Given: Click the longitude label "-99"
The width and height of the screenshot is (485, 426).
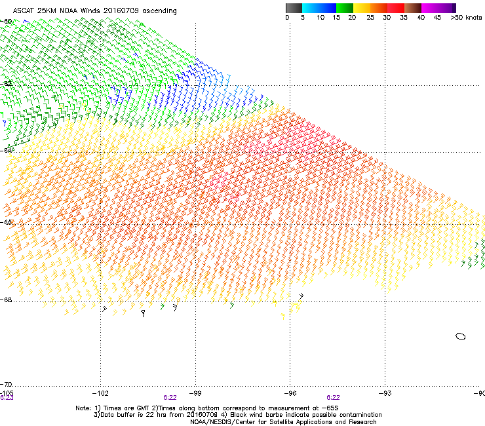Looking at the screenshot, I should click(x=195, y=393).
